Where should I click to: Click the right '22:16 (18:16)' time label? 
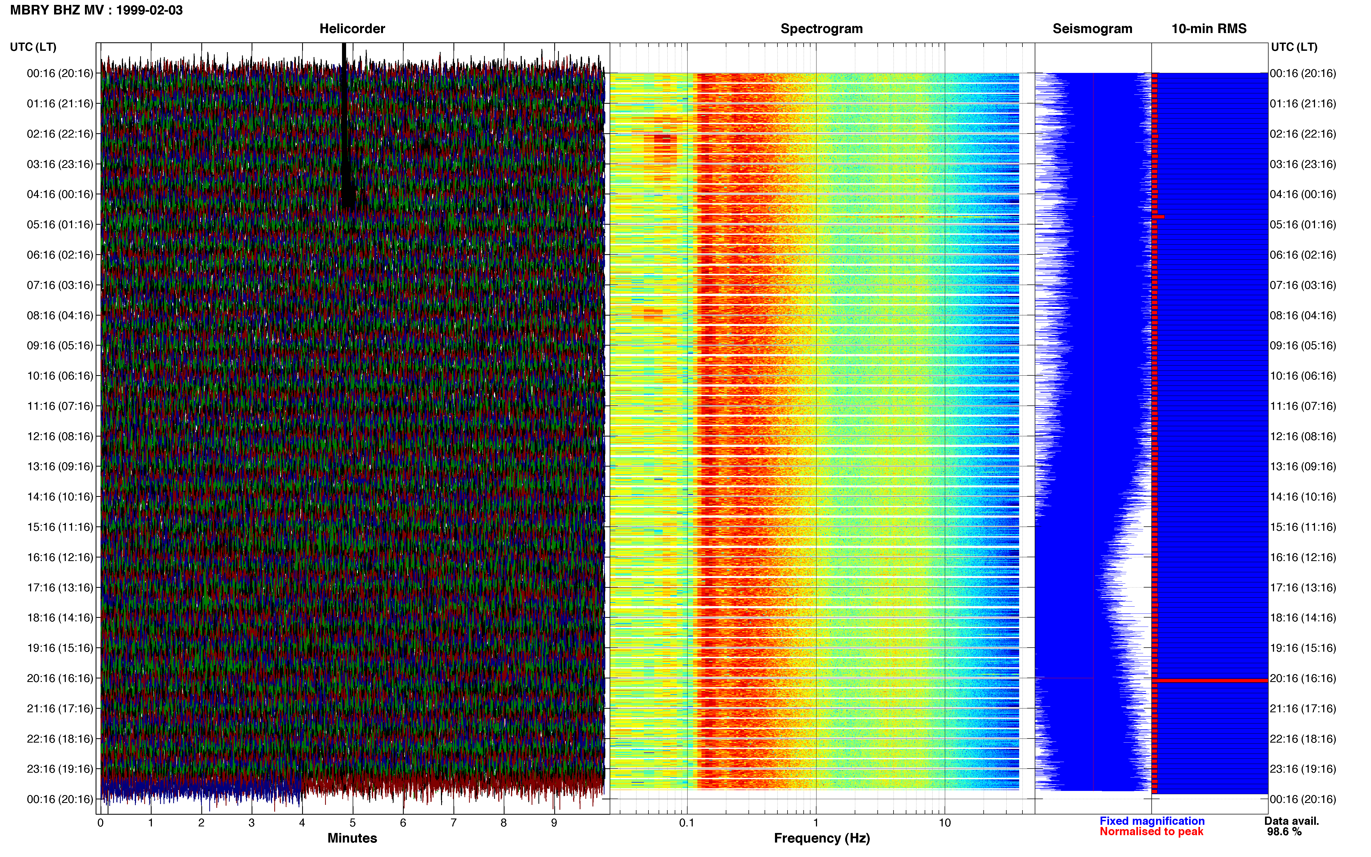(1303, 739)
